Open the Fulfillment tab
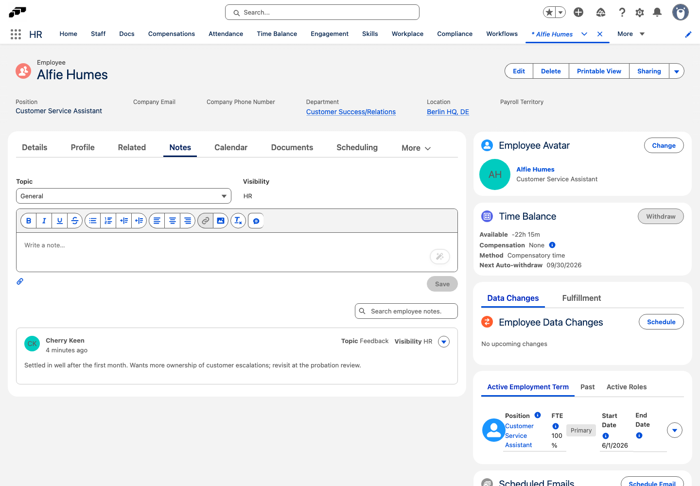Viewport: 700px width, 486px height. point(581,298)
